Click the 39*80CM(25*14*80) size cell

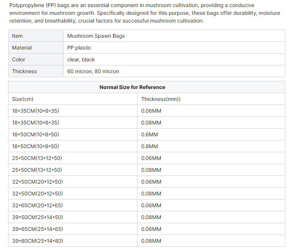[37, 241]
